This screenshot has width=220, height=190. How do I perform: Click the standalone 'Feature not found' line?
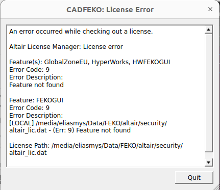point(36,85)
